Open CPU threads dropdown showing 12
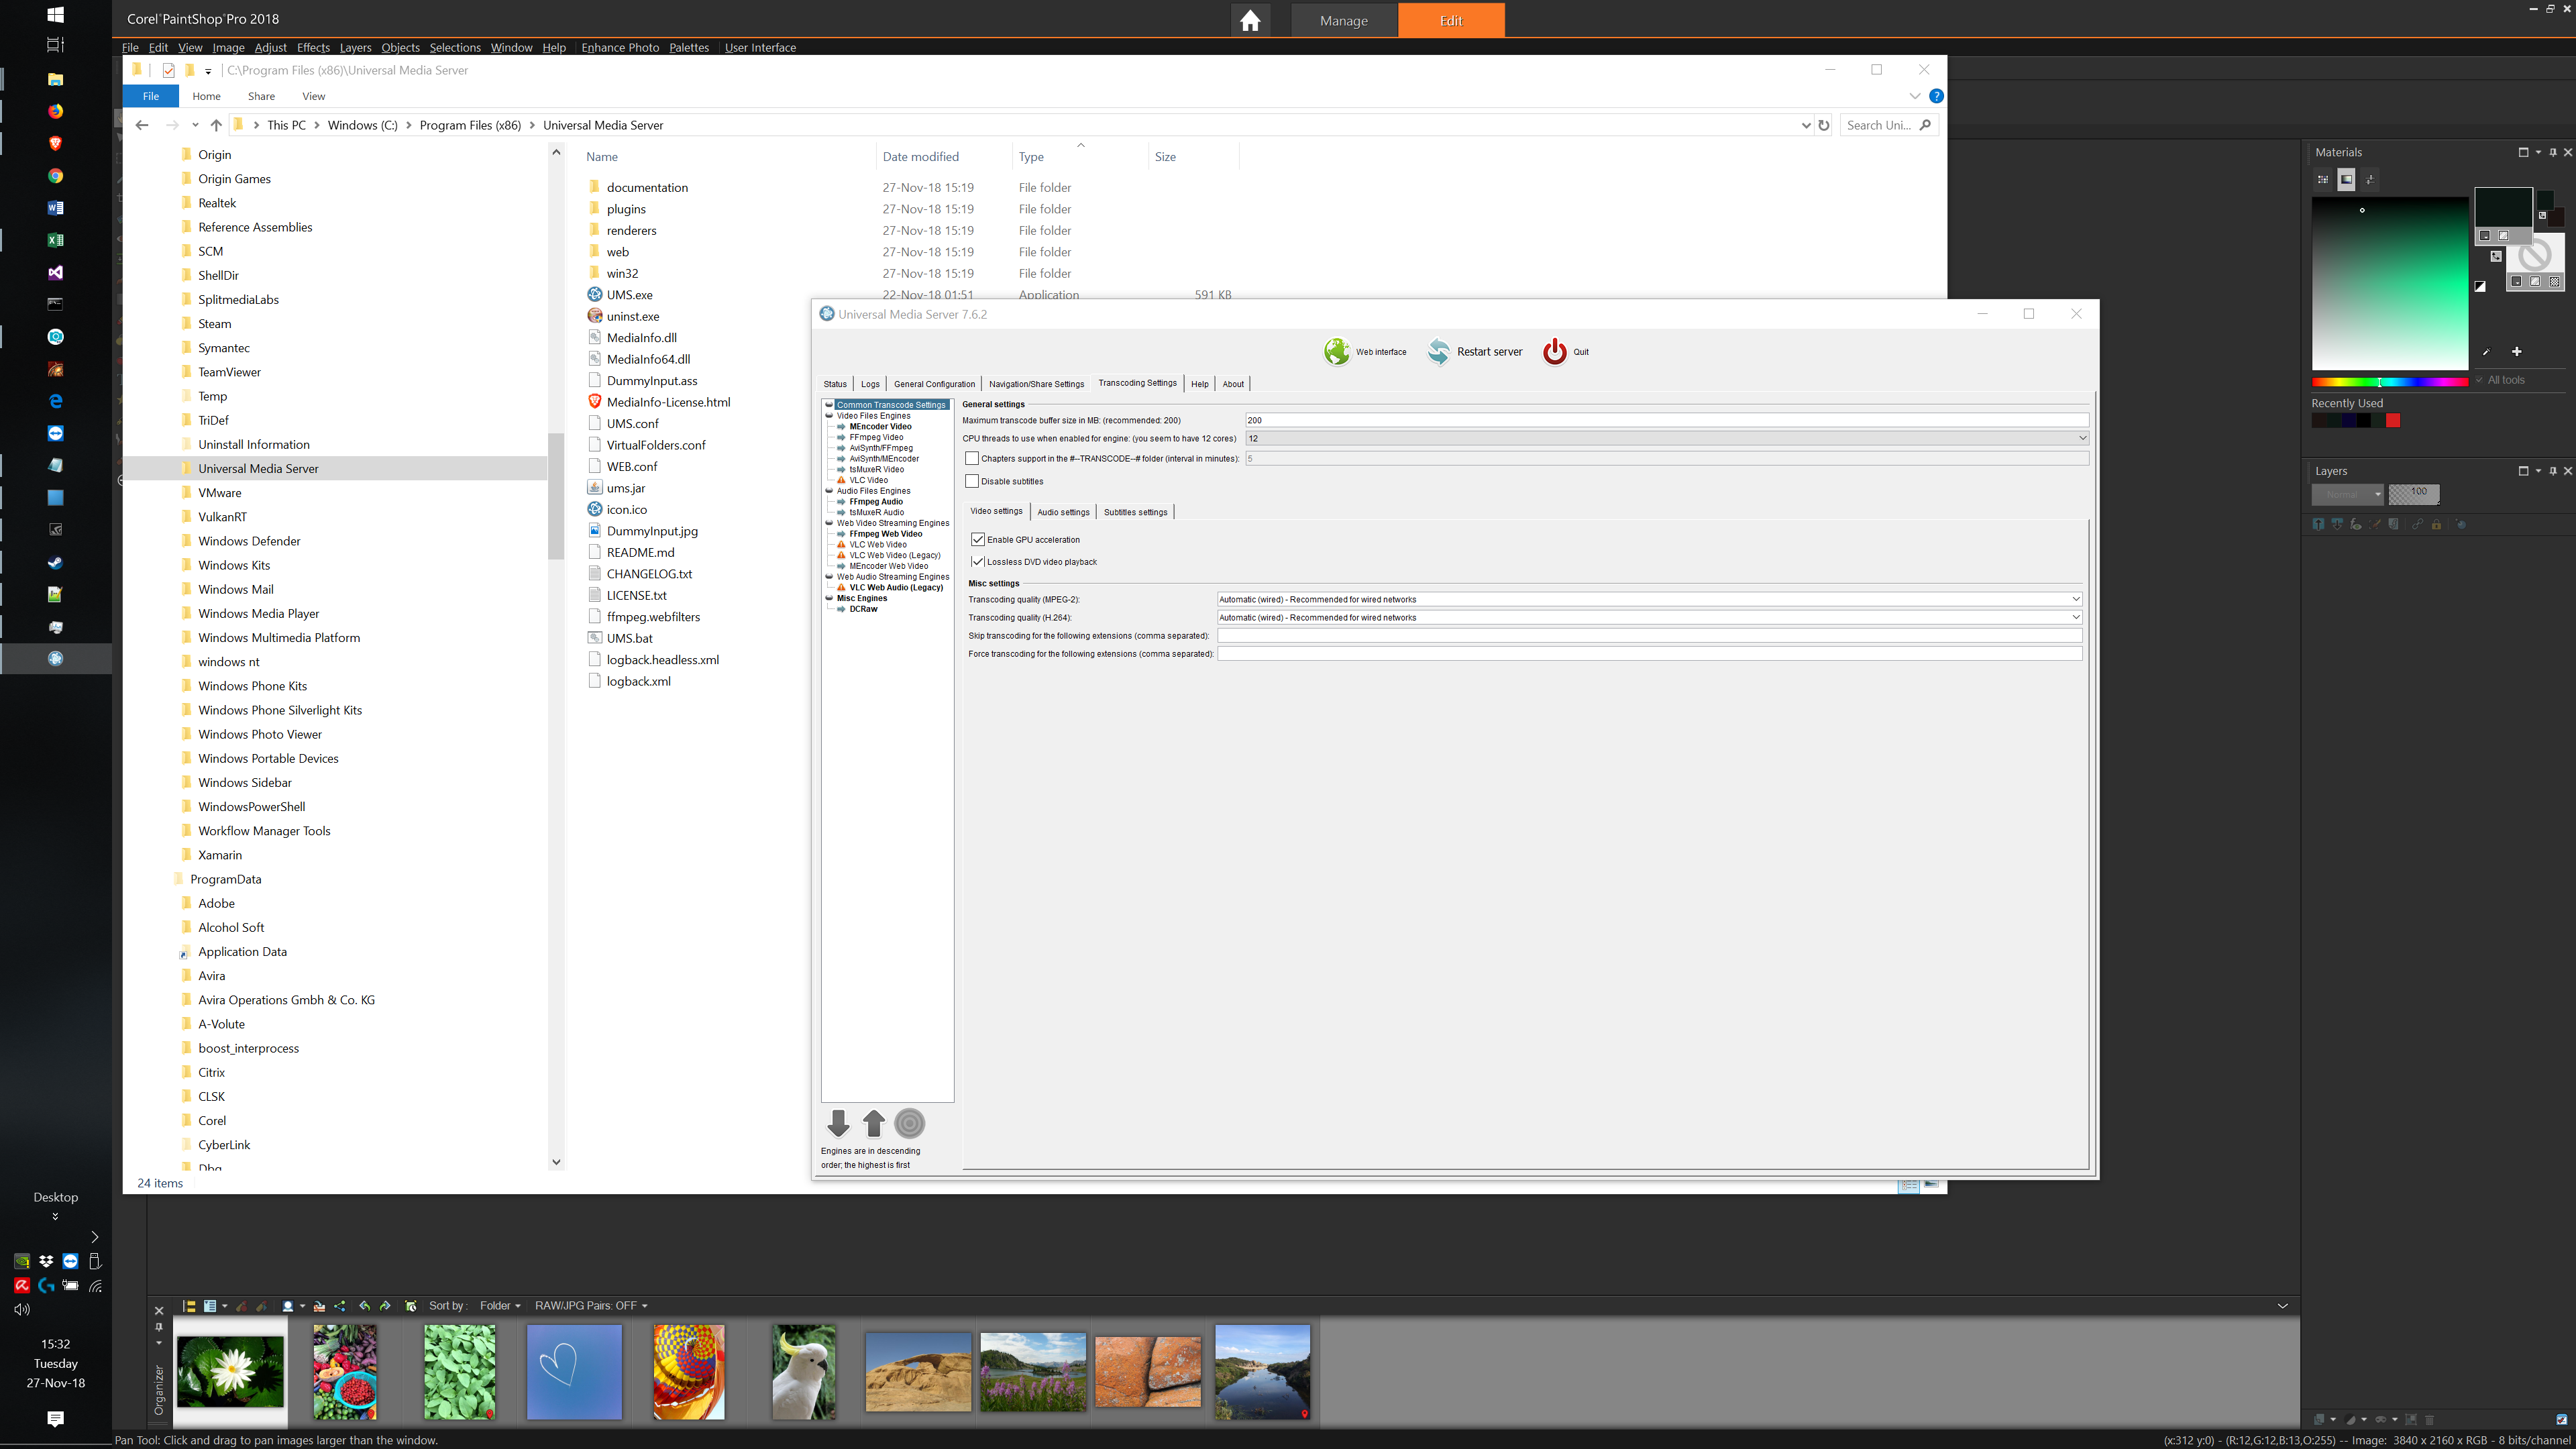The height and width of the screenshot is (1449, 2576). pos(1667,438)
